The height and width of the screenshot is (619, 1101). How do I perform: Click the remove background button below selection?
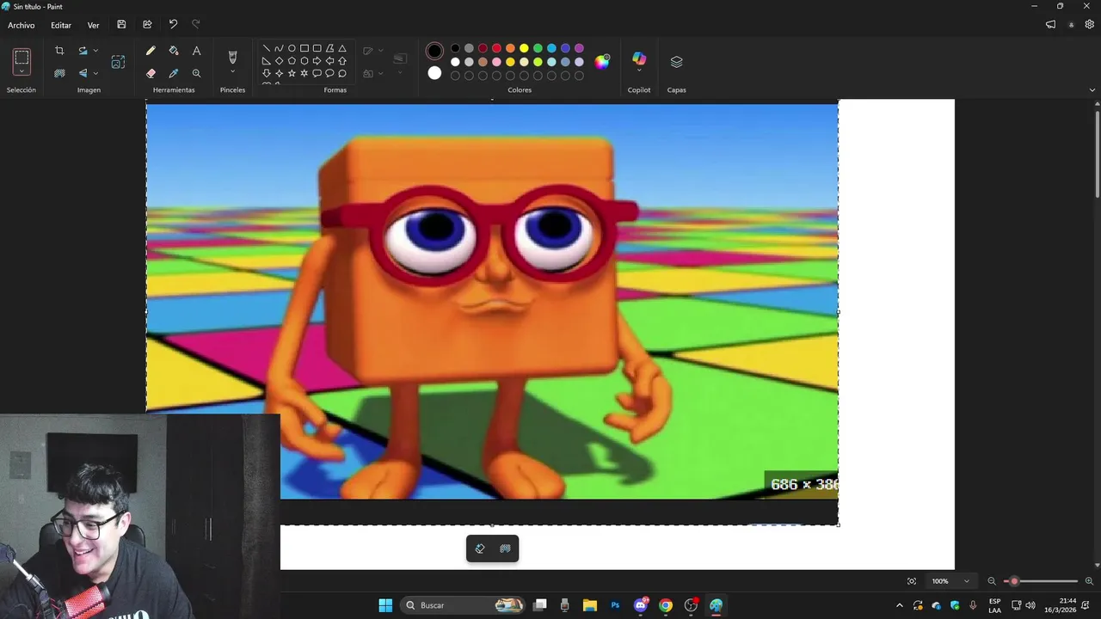point(505,549)
